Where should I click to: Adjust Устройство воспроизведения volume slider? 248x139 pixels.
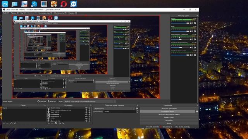[x=180, y=47]
